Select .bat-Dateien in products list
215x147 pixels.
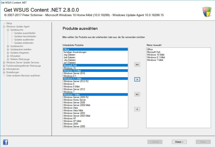95,58
